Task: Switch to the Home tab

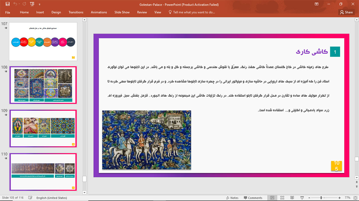Action: tap(24, 12)
